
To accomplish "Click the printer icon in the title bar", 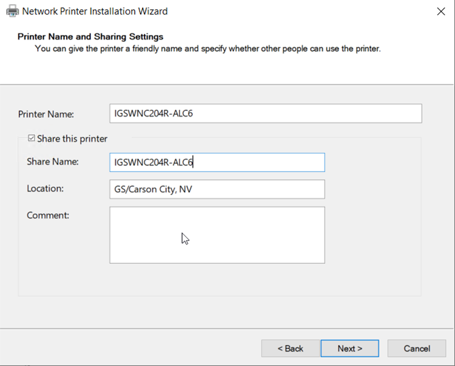I will point(12,11).
